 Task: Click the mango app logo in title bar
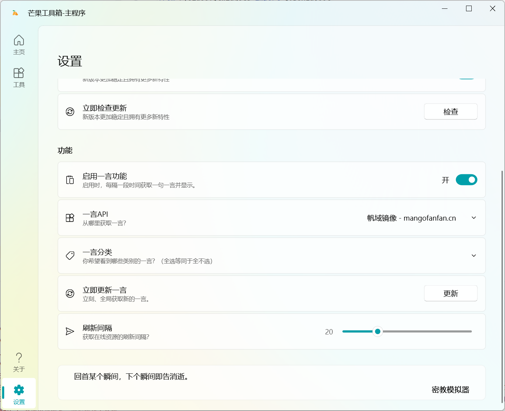(x=15, y=13)
